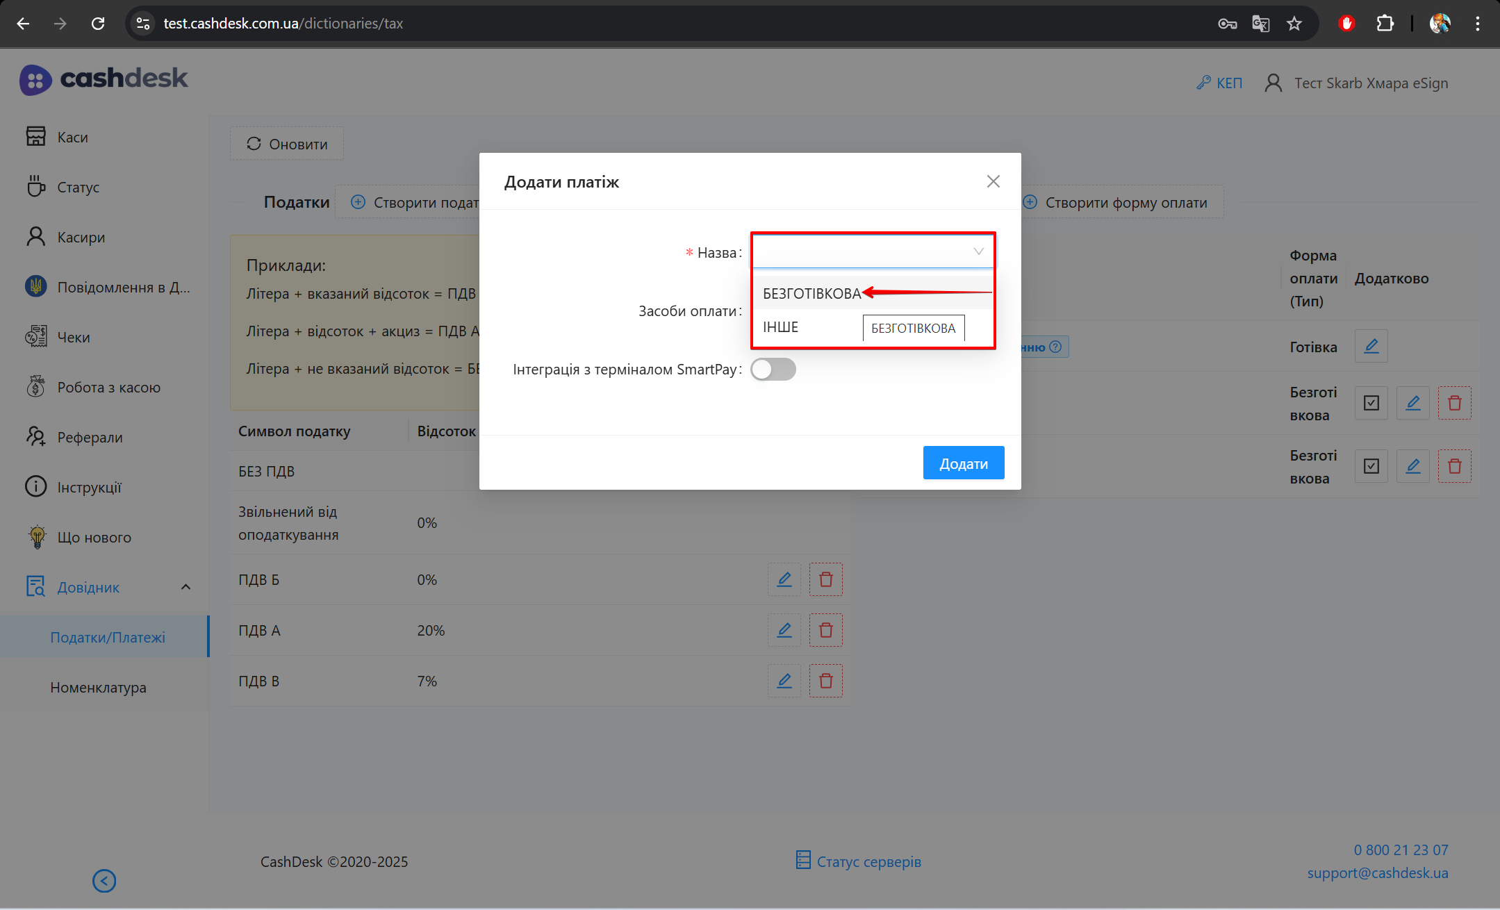Click the КЕП key icon
1500x910 pixels.
(1204, 83)
